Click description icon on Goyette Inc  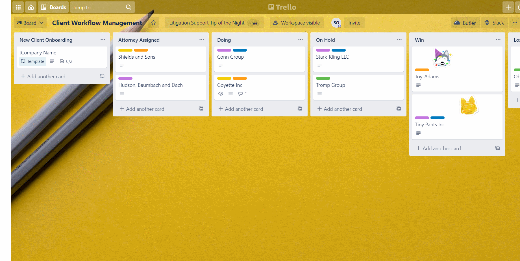pos(230,94)
